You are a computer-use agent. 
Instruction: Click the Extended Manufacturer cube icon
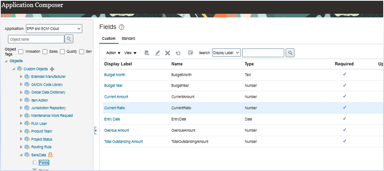27,77
